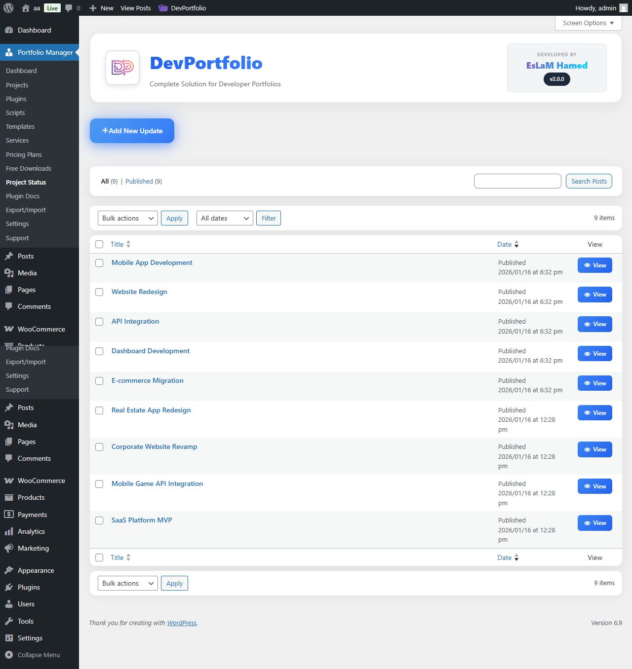Screen dimensions: 632x669
Task: Open Tools via its wrench icon
Action: click(x=9, y=621)
